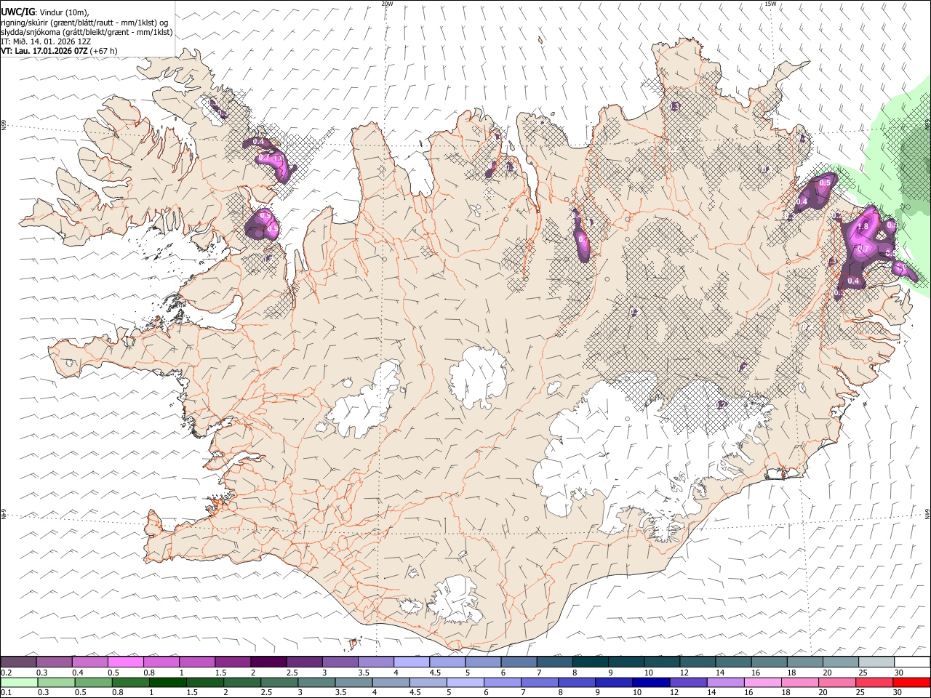This screenshot has width=931, height=698.
Task: Pick upper scale swatch starting at 0.3
Action: pyautogui.click(x=54, y=662)
